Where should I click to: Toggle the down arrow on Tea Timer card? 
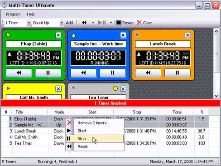point(73,88)
